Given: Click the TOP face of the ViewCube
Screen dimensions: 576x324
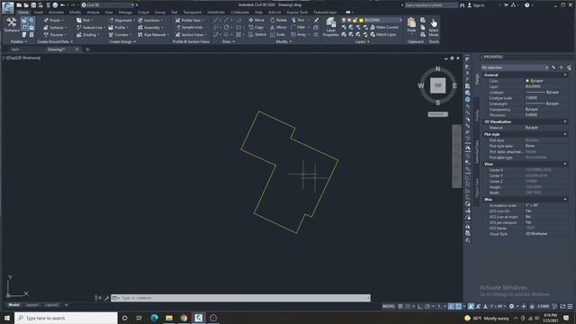Looking at the screenshot, I should [438, 85].
